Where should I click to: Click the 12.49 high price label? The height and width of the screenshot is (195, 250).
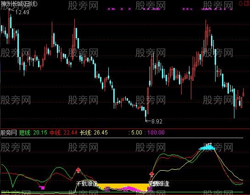[x=22, y=12]
